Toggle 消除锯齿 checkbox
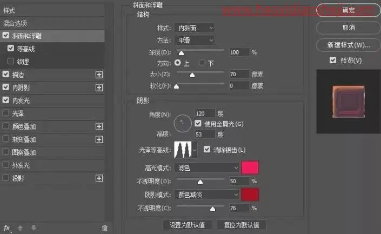381x234 pixels. point(207,149)
